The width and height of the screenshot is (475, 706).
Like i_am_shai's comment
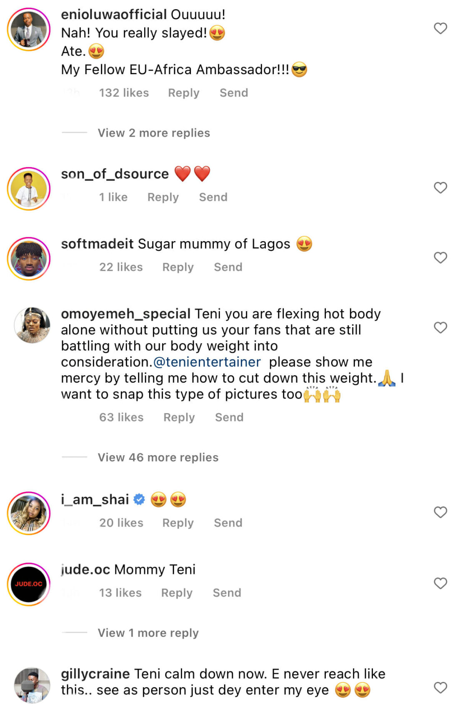pos(440,512)
